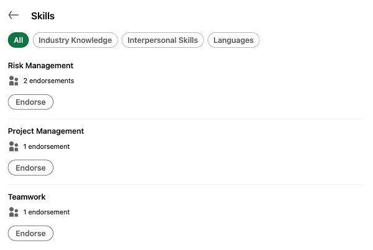Image resolution: width=373 pixels, height=250 pixels.
Task: Endorse the Project Management skill
Action: click(x=30, y=167)
